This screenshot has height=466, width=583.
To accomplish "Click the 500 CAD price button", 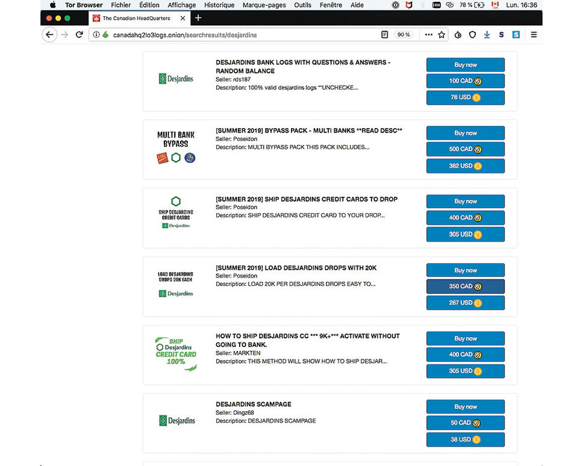I will [466, 149].
